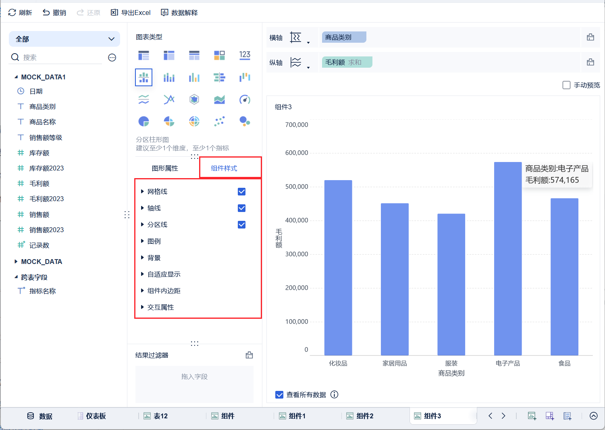
Task: Open the vertical axis 纵轴 dropdown arrow
Action: [x=308, y=67]
